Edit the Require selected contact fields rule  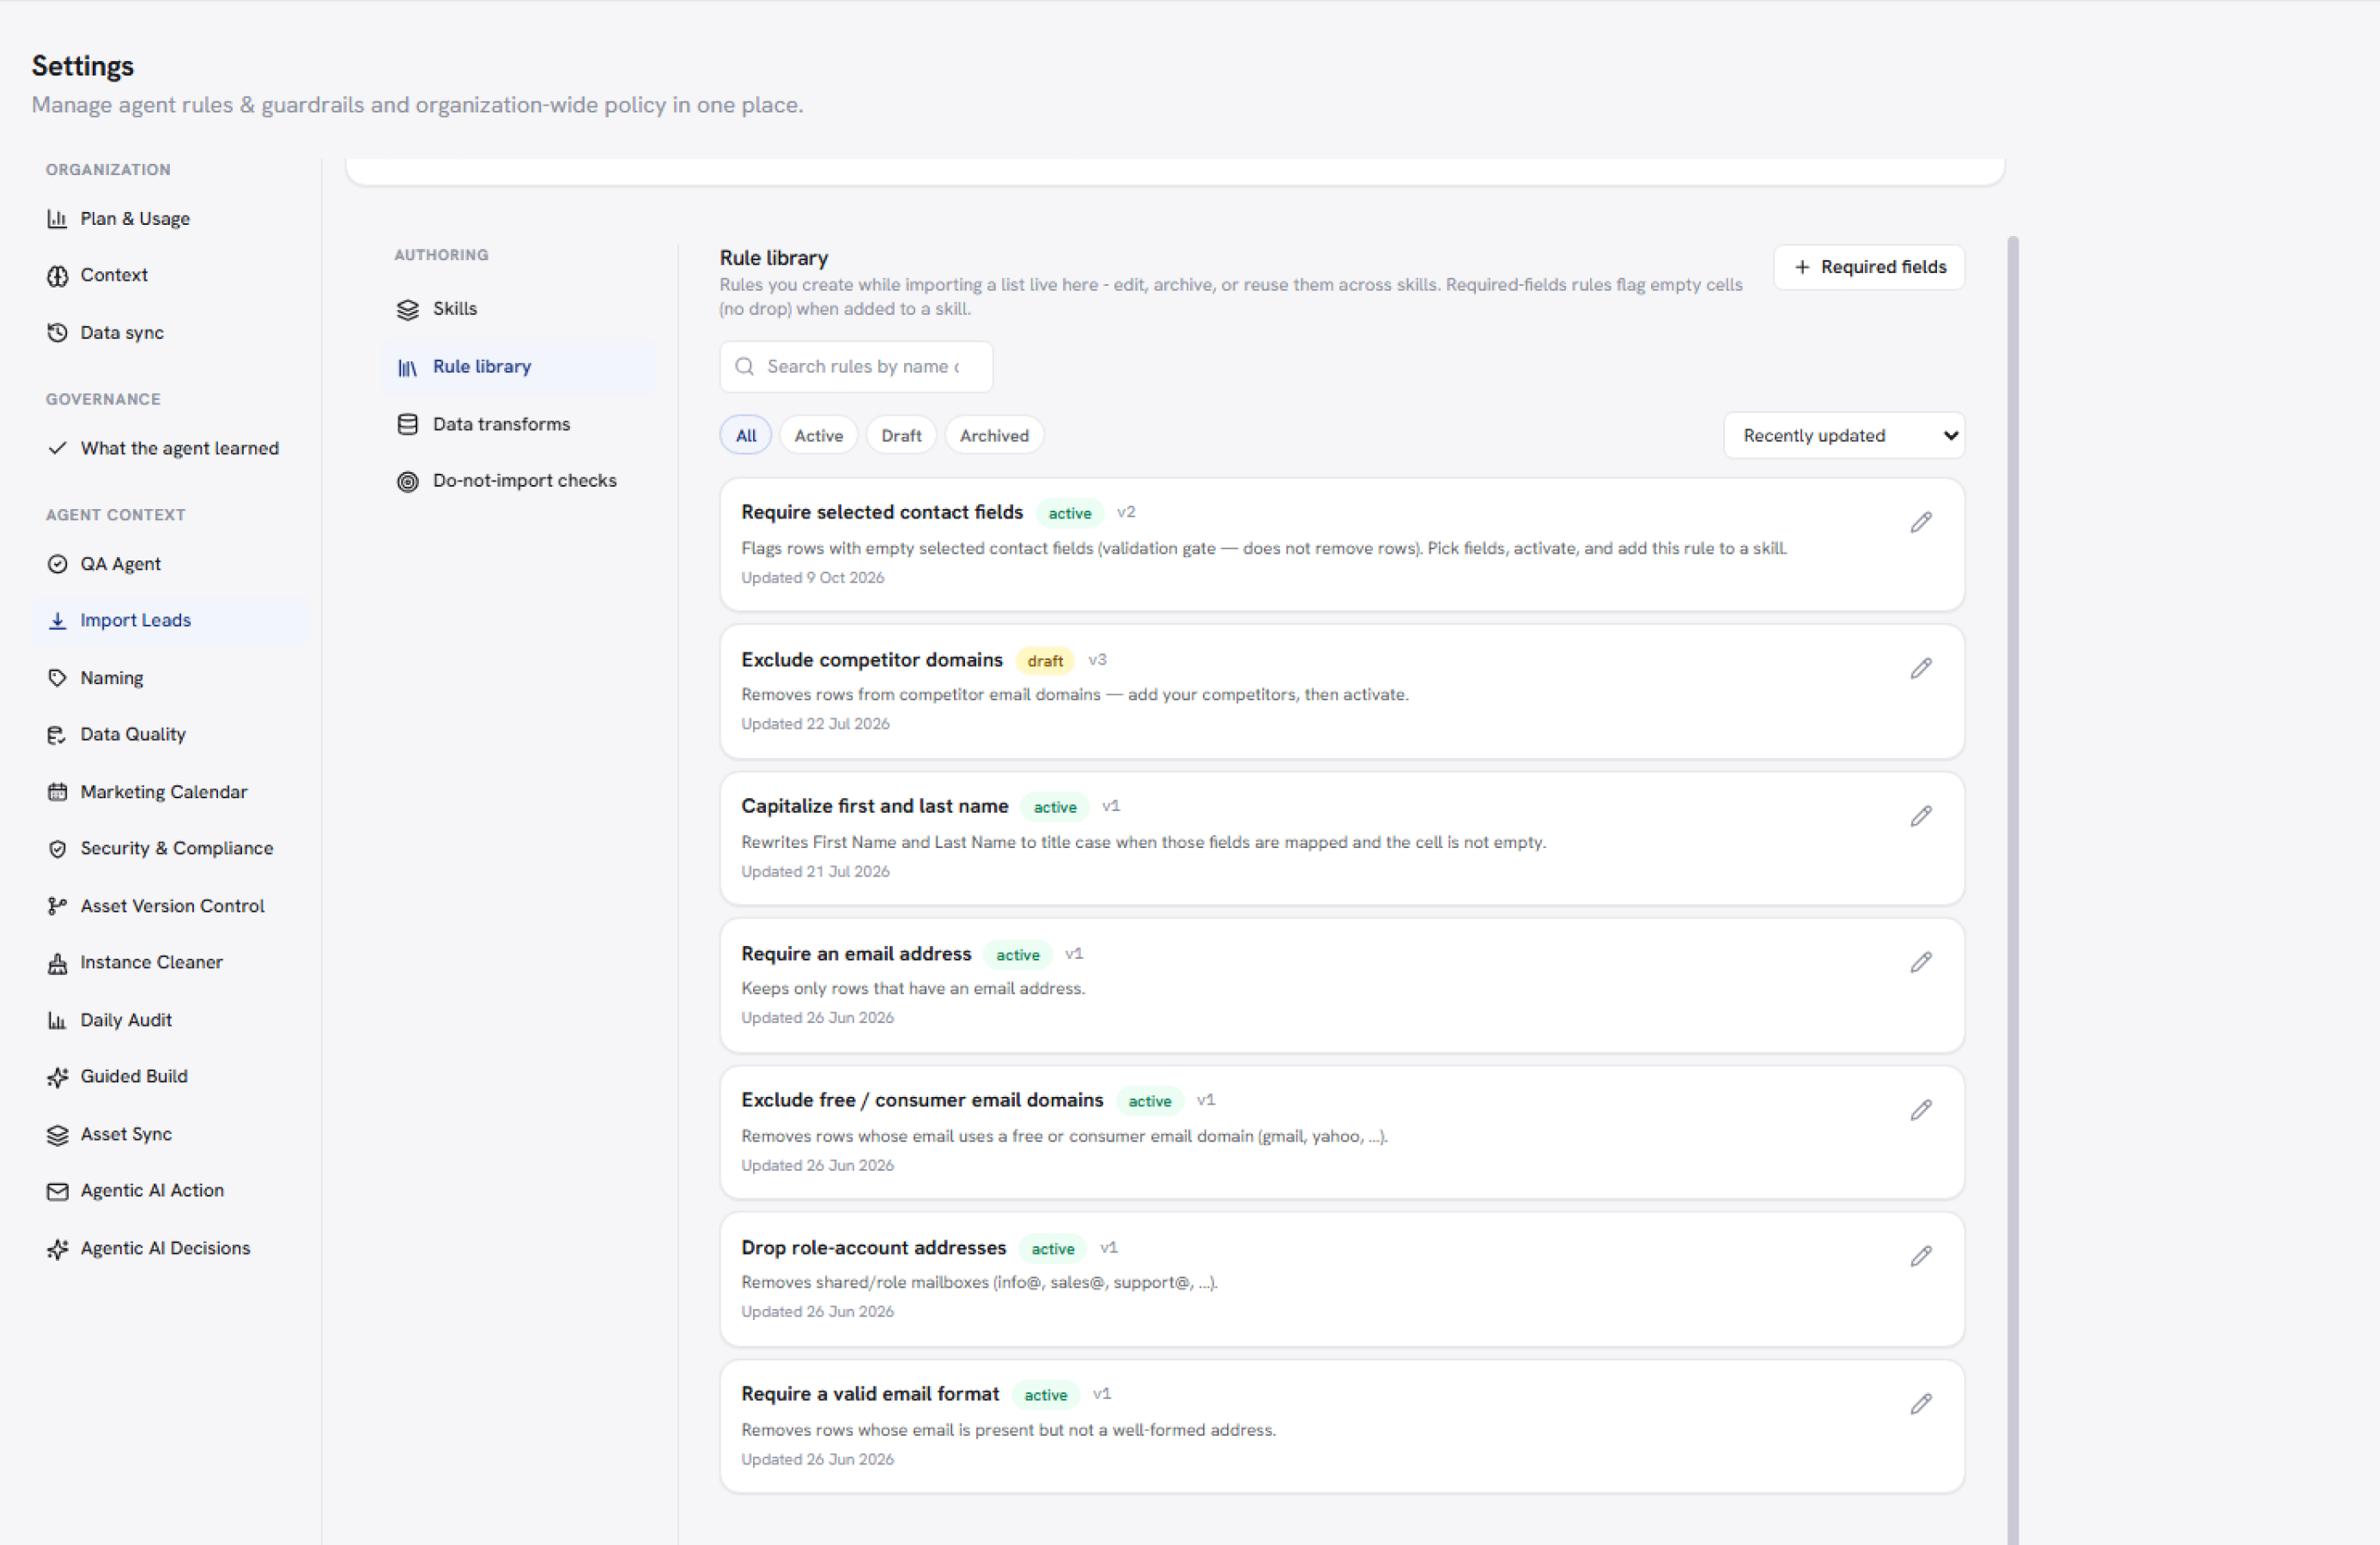point(1920,522)
